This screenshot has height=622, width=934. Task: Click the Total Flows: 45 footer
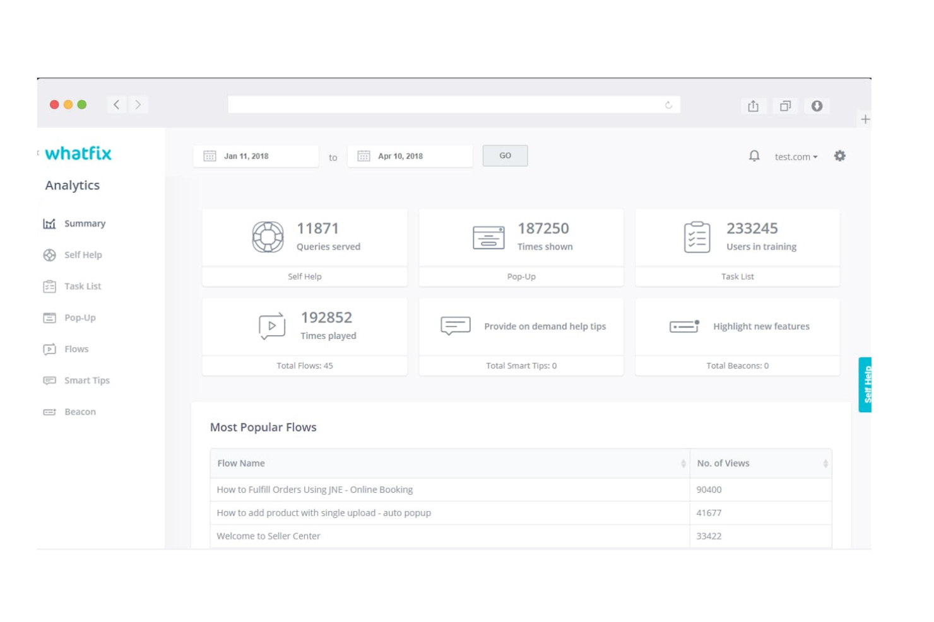pos(305,366)
